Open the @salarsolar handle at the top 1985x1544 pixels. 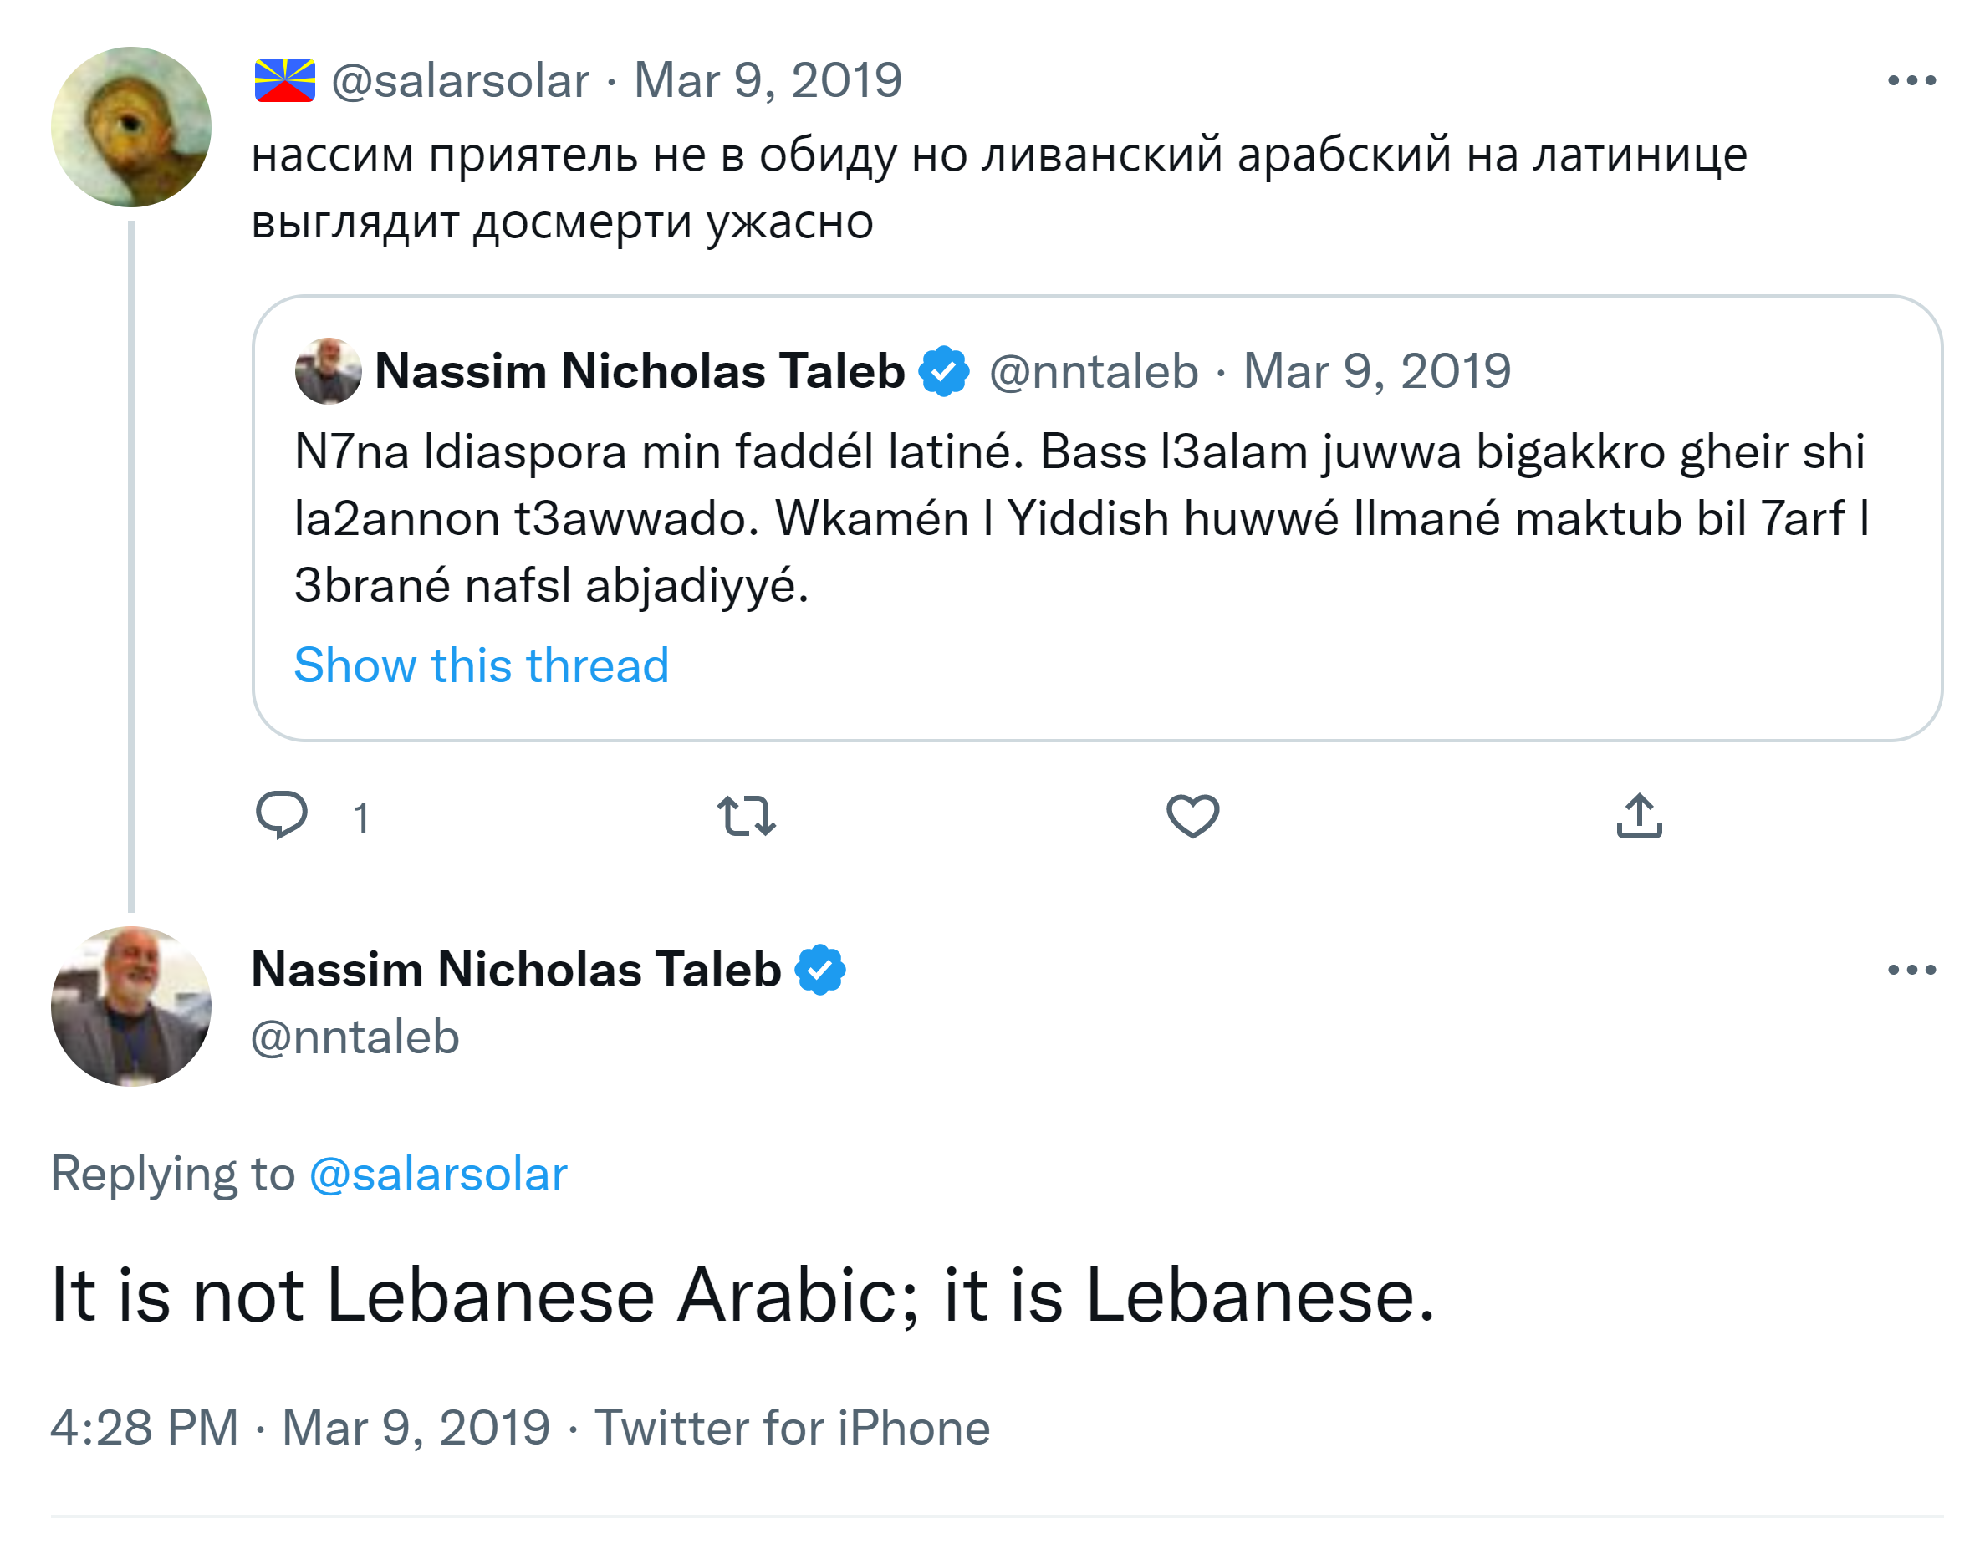(460, 81)
